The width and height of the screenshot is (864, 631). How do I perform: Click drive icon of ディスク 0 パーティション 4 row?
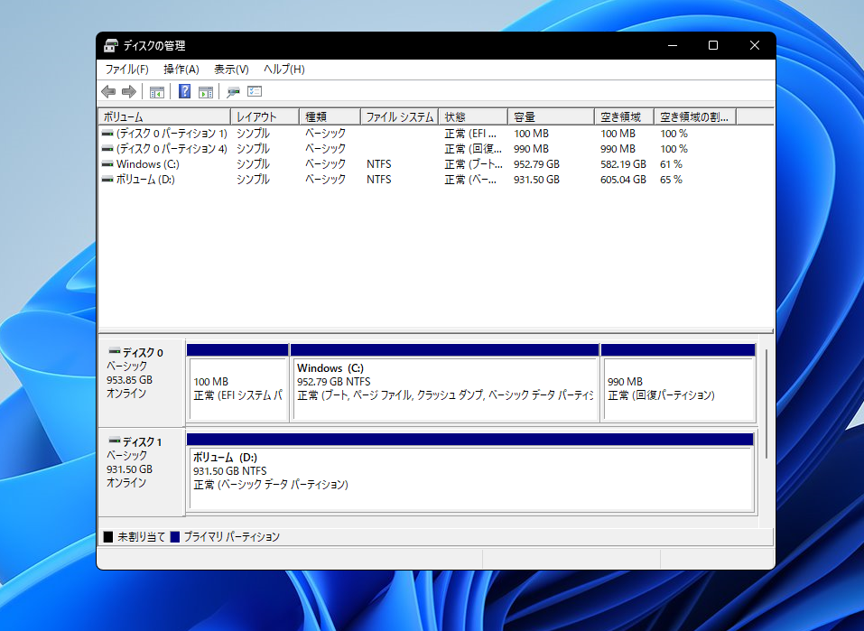(107, 149)
